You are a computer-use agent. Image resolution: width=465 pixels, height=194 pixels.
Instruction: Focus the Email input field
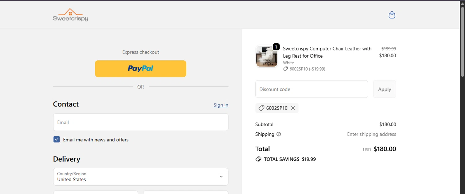coord(141,122)
